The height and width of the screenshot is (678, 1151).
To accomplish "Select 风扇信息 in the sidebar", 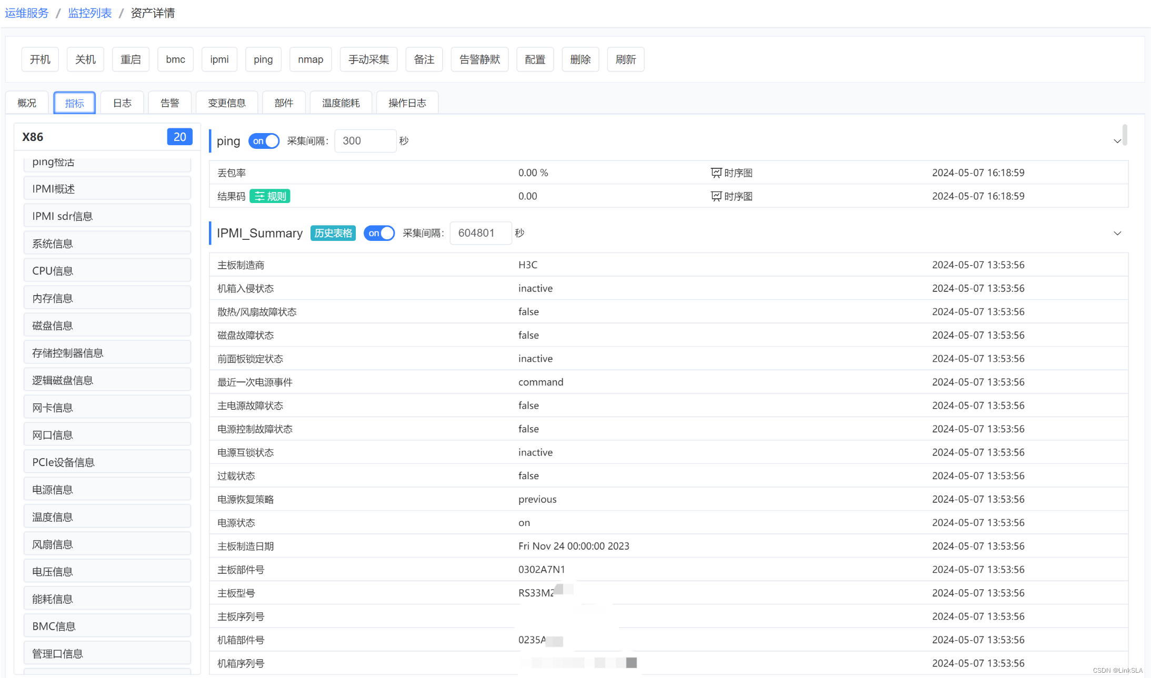I will pyautogui.click(x=107, y=544).
